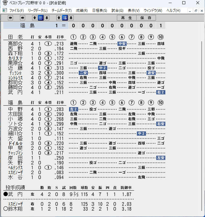Click ドイル's 四球 result in inning 8
The width and height of the screenshot is (205, 217).
pyautogui.click(x=141, y=143)
